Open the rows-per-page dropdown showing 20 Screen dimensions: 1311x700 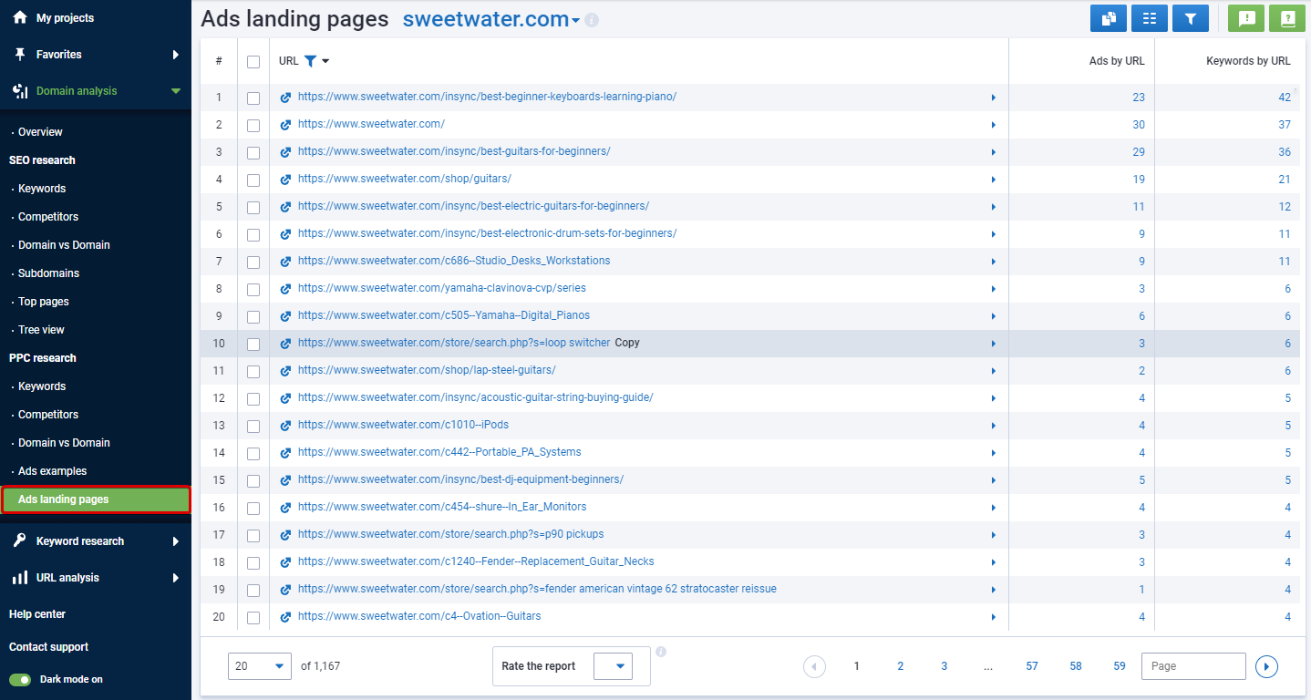click(260, 666)
